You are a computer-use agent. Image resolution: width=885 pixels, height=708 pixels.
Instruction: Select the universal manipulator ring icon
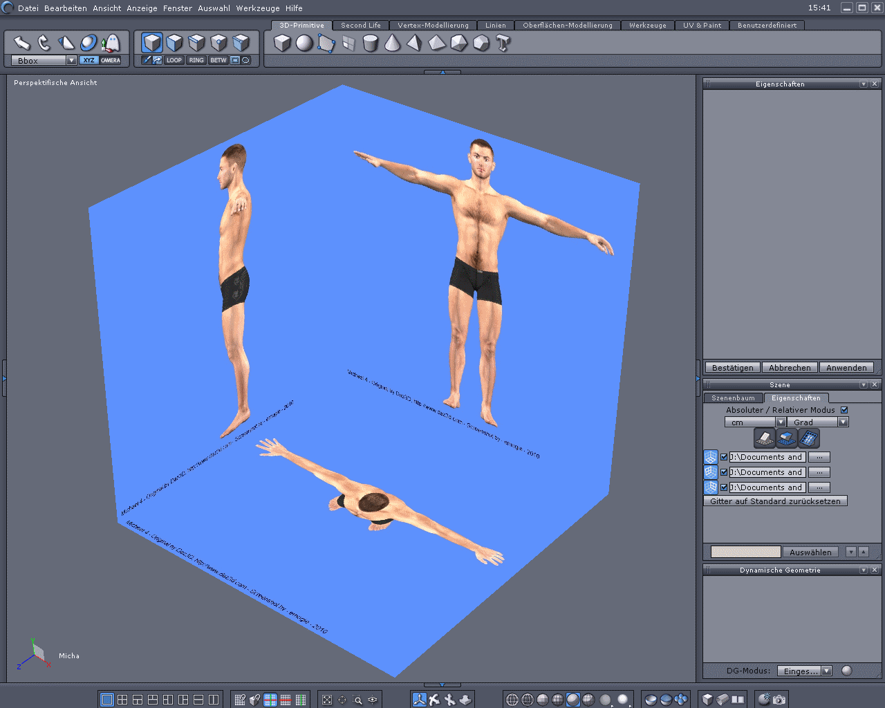coord(88,44)
